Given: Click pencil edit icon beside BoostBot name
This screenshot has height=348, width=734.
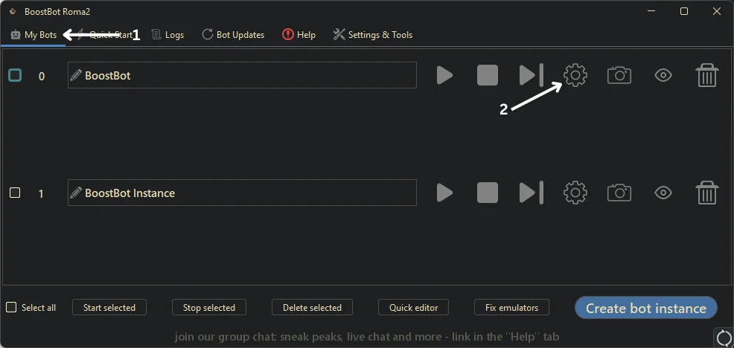Looking at the screenshot, I should (76, 75).
